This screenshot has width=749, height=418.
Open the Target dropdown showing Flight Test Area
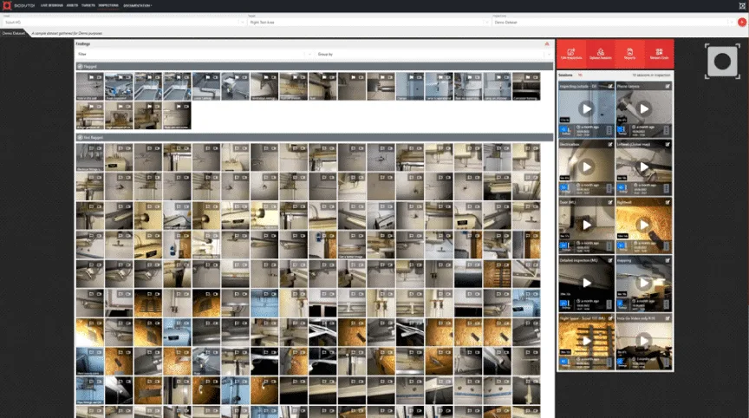tap(368, 22)
